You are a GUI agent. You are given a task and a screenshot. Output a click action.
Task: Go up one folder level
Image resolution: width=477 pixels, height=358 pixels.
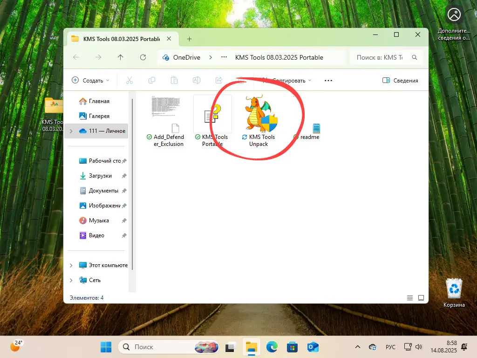[x=121, y=57]
